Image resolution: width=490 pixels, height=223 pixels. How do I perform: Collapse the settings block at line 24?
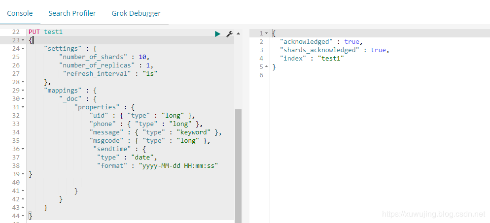click(23, 49)
